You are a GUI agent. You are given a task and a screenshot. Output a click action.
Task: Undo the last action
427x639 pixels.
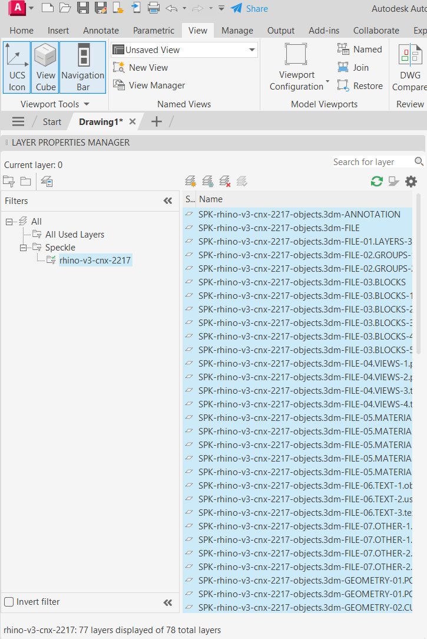click(172, 8)
